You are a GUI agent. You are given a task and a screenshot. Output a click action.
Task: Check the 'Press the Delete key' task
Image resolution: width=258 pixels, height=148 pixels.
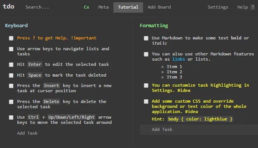coord(11,102)
